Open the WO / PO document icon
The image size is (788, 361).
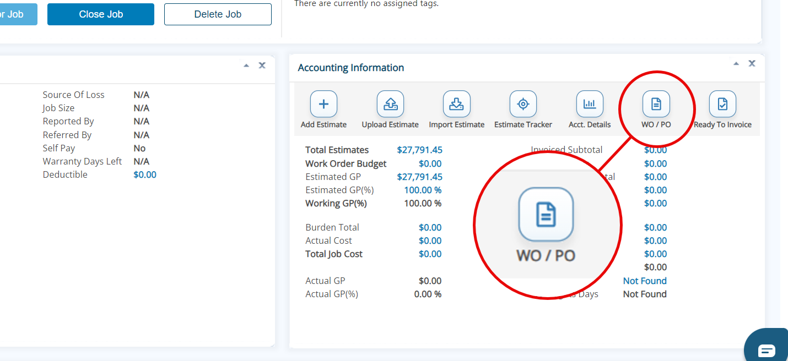click(656, 104)
